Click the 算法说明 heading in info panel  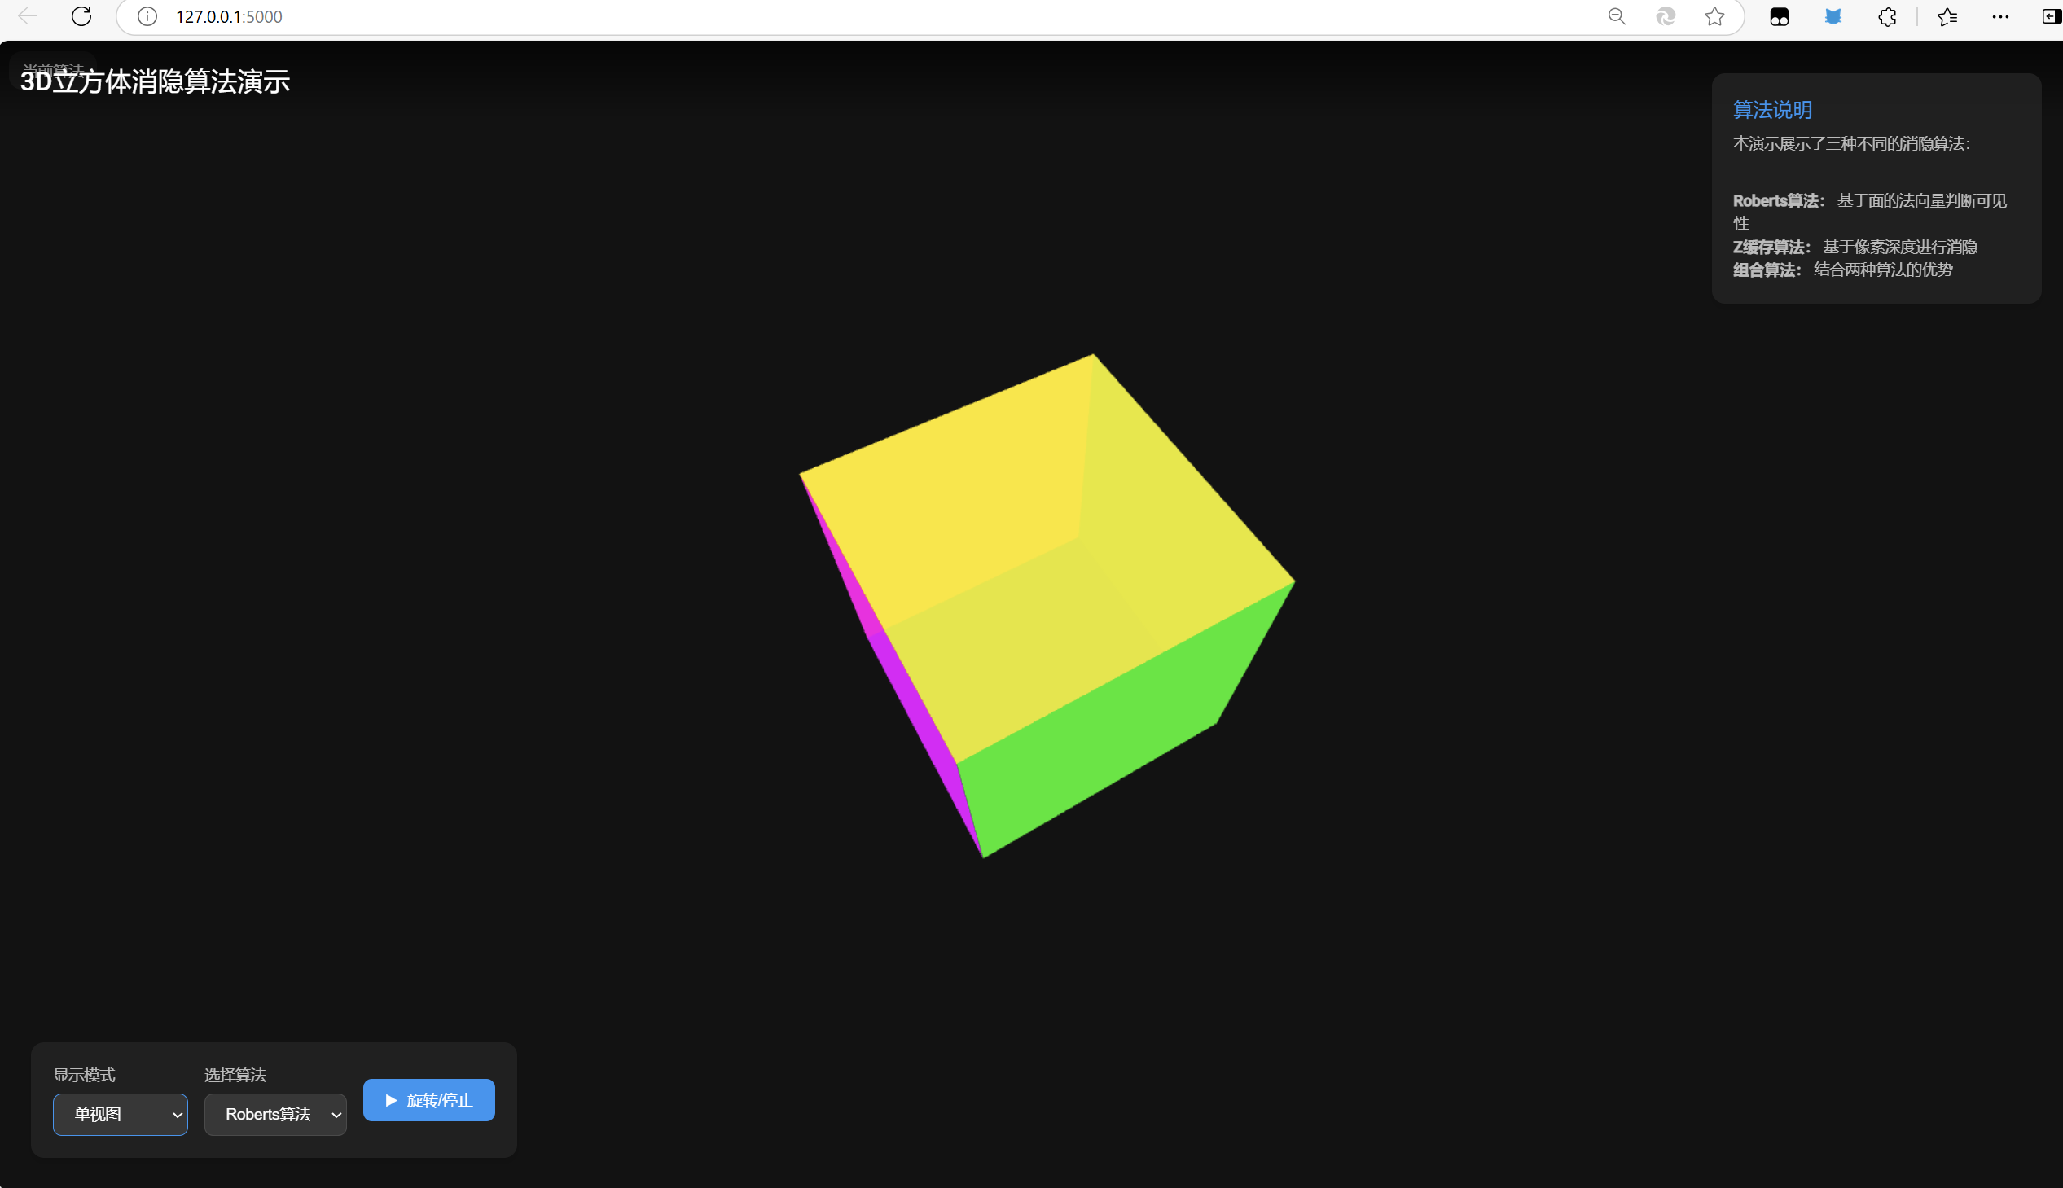tap(1771, 110)
